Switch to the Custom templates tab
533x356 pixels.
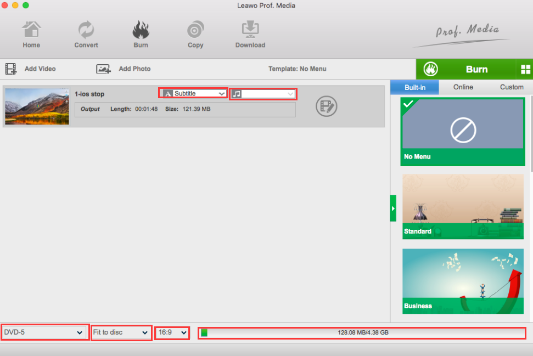[512, 87]
